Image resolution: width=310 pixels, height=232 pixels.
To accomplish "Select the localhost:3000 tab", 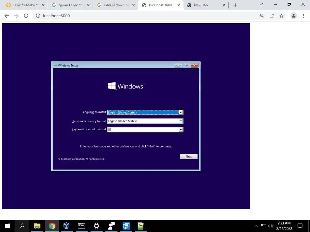I will 160,5.
